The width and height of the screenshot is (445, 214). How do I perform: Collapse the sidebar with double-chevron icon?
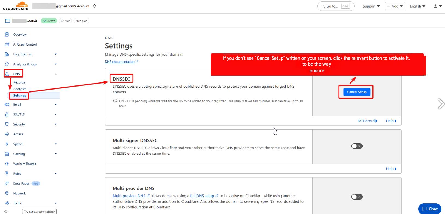pyautogui.click(x=6, y=212)
